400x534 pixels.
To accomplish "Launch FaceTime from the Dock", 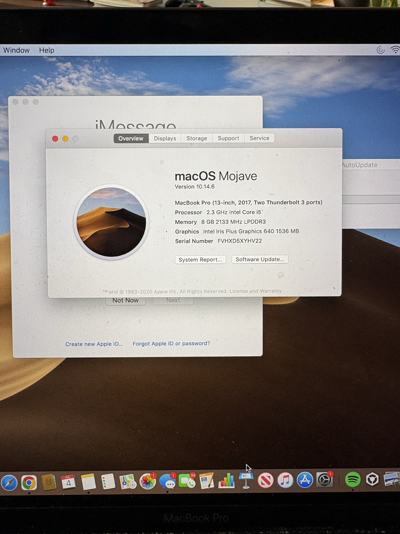I will (187, 481).
